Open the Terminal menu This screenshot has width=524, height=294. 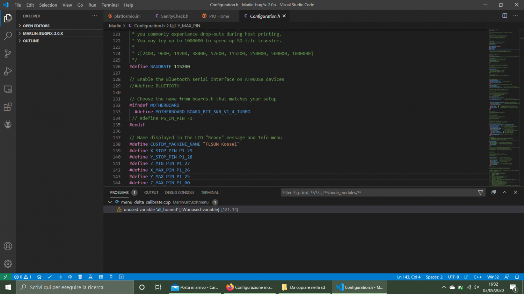tap(110, 5)
